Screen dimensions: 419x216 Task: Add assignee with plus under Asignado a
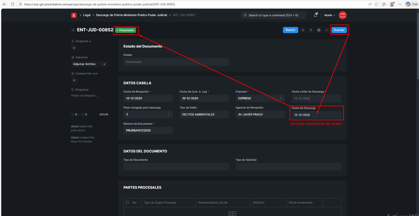pyautogui.click(x=74, y=48)
